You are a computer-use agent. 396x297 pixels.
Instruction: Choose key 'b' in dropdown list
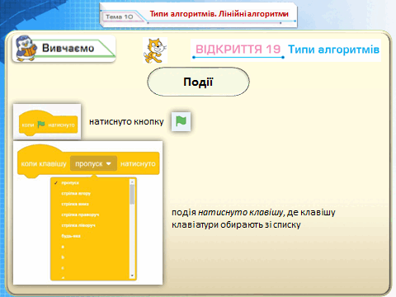click(63, 257)
